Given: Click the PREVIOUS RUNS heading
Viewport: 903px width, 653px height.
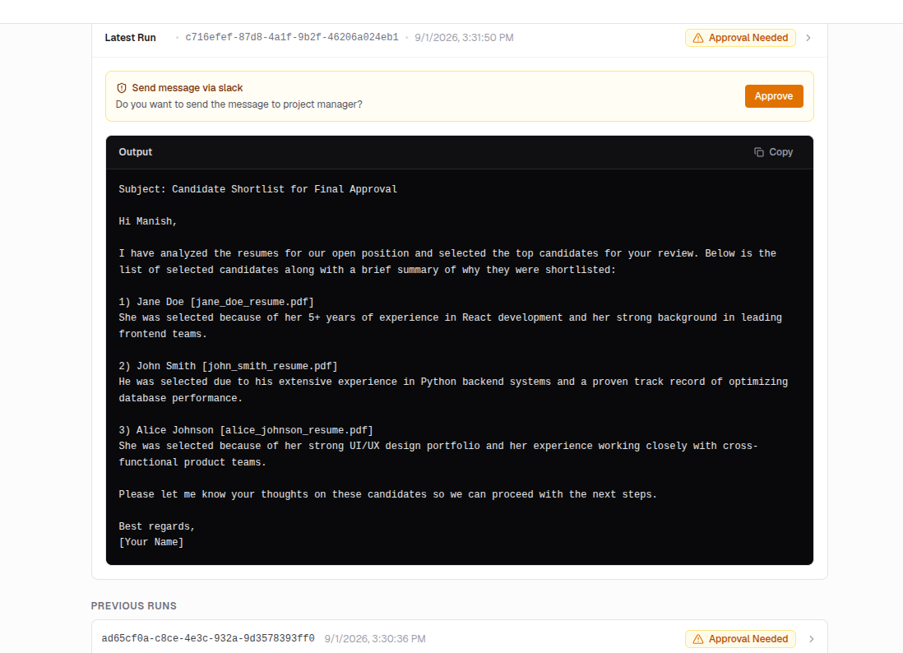Looking at the screenshot, I should click(x=133, y=606).
